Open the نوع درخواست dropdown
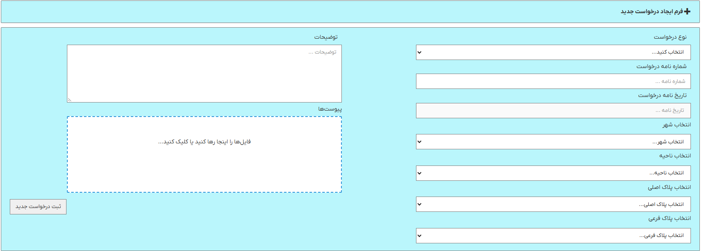 tap(553, 52)
